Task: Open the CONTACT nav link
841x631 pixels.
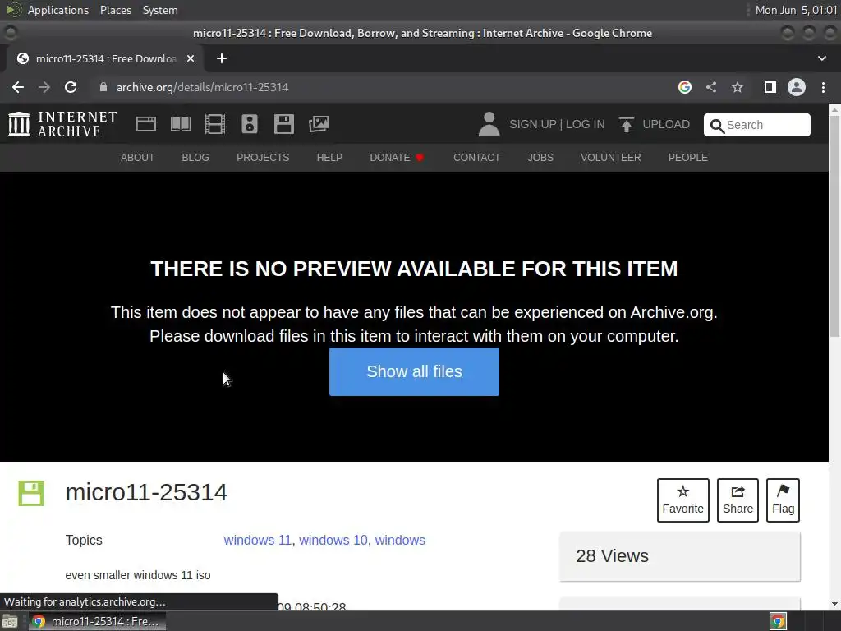Action: (477, 157)
